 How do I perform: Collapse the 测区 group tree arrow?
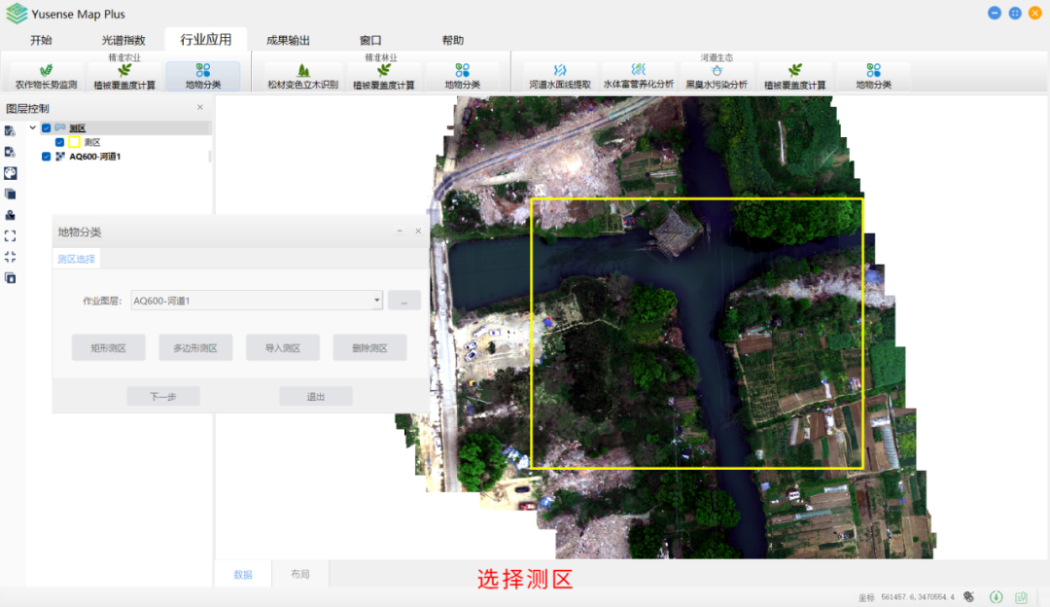coord(33,127)
